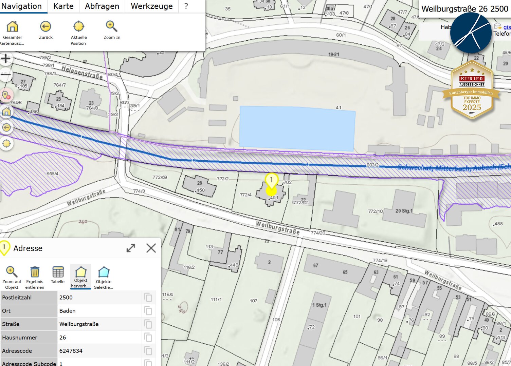
Task: Remove result with Ergebnis entfernen trash icon
Action: [35, 272]
